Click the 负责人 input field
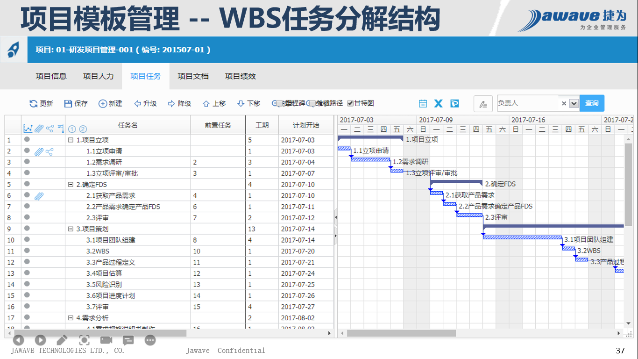The image size is (638, 359). (x=527, y=103)
